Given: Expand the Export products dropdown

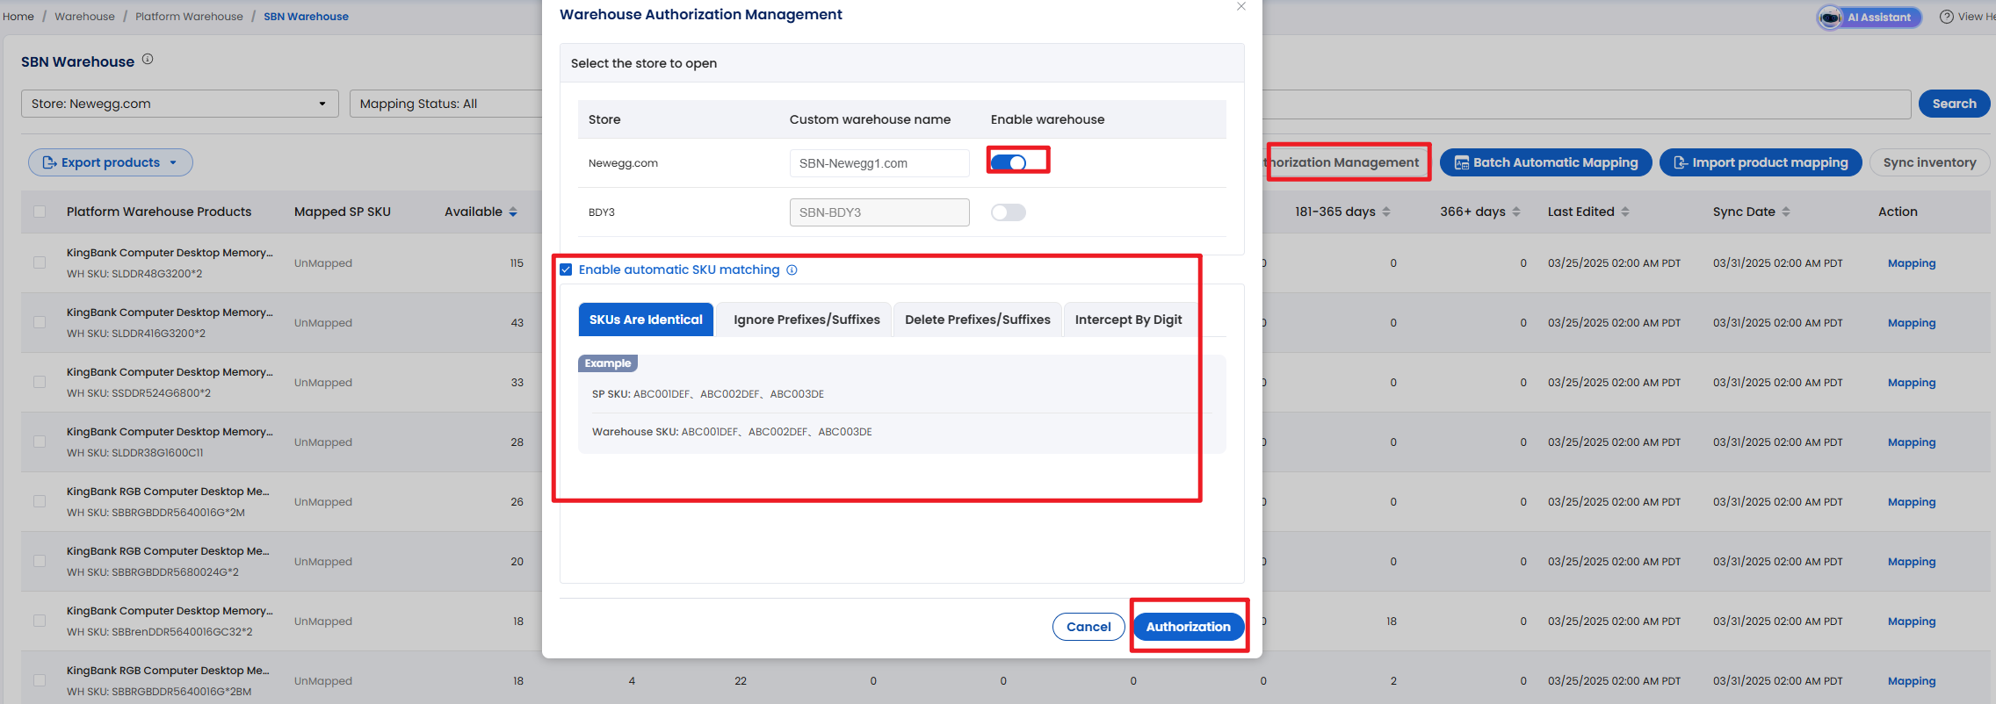Looking at the screenshot, I should [111, 162].
